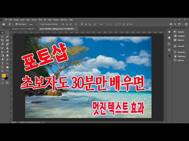Image resolution: width=189 pixels, height=141 pixels.
Task: Select the Frame tool
Action: pyautogui.click(x=7, y=40)
